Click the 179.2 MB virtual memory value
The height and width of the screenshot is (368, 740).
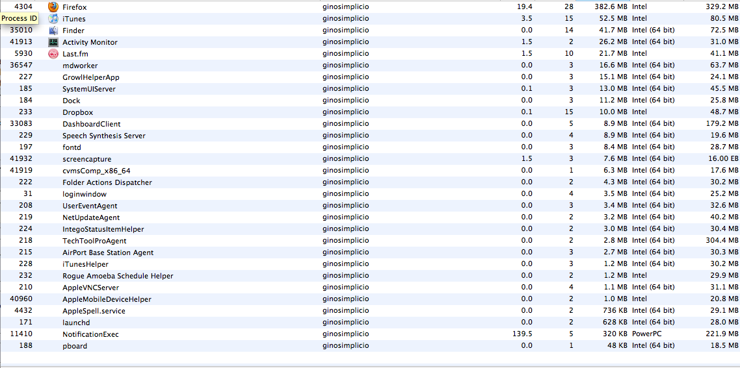pyautogui.click(x=722, y=124)
